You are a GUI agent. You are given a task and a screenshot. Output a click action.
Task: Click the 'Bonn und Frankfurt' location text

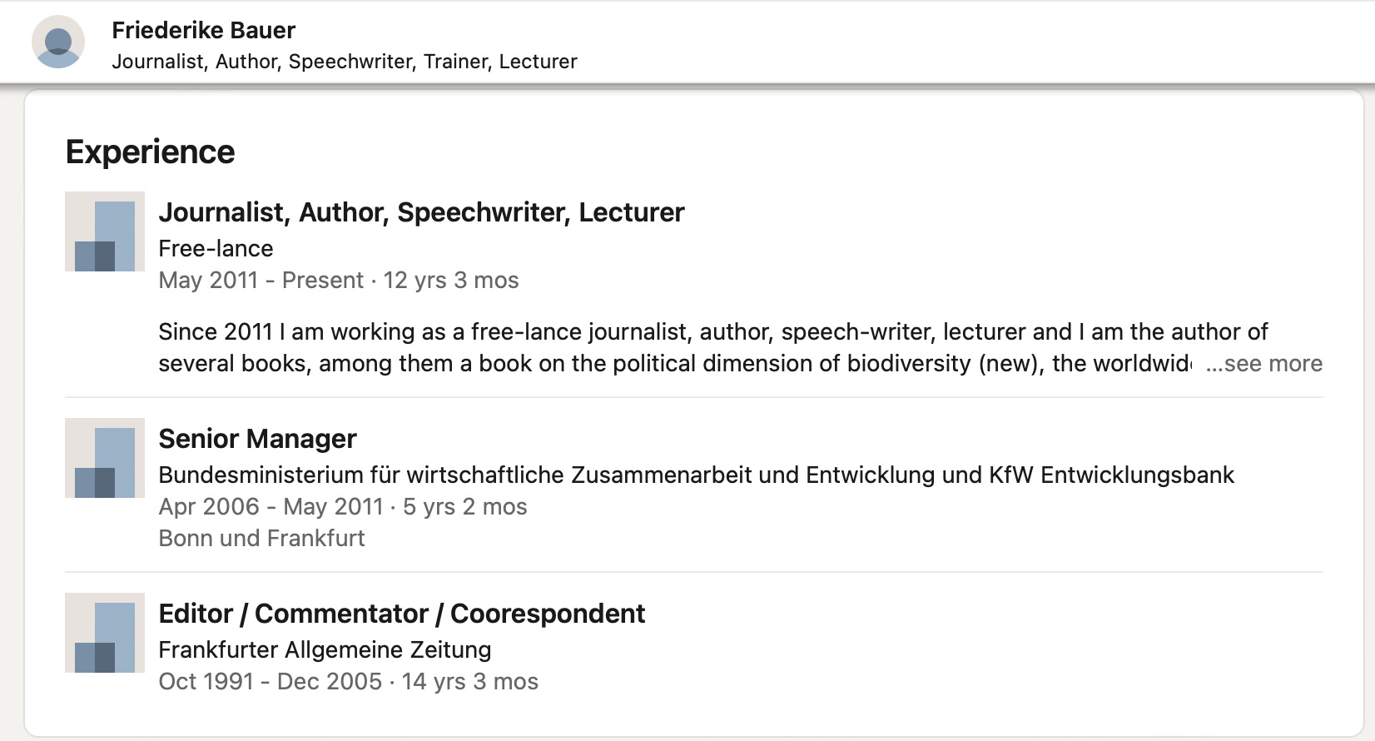[x=261, y=538]
